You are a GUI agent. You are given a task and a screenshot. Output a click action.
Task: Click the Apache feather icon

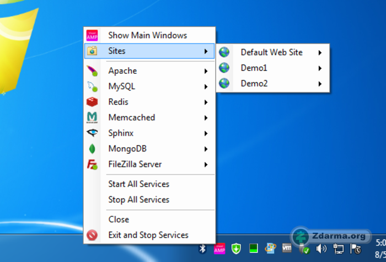(92, 71)
